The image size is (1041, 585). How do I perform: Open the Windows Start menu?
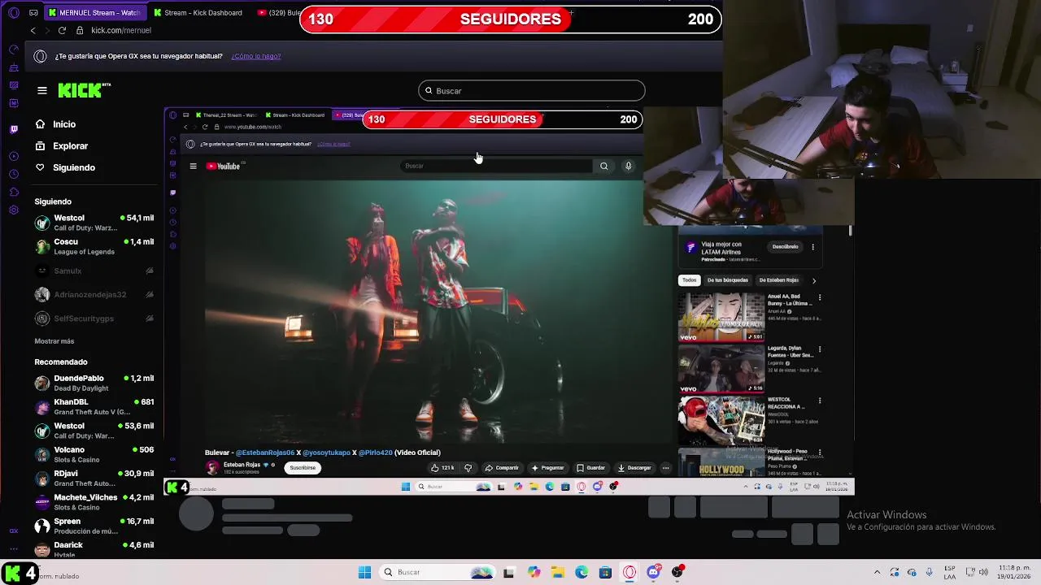pos(364,572)
